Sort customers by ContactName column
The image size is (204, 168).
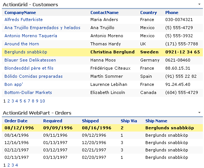(104, 13)
